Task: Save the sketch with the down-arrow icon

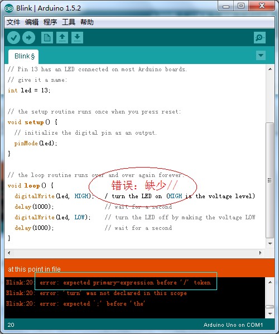Action: 77,38
